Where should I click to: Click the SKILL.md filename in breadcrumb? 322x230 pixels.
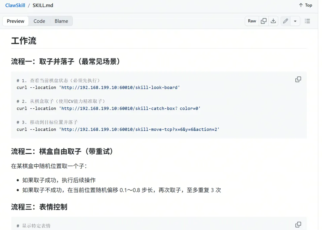pyautogui.click(x=43, y=5)
